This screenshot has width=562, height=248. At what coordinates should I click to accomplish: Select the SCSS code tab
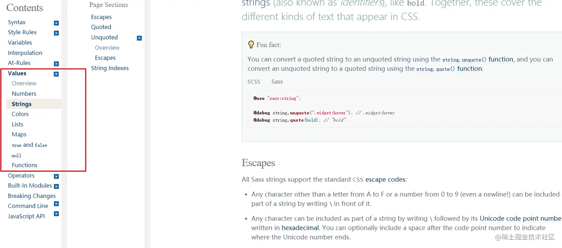[254, 82]
